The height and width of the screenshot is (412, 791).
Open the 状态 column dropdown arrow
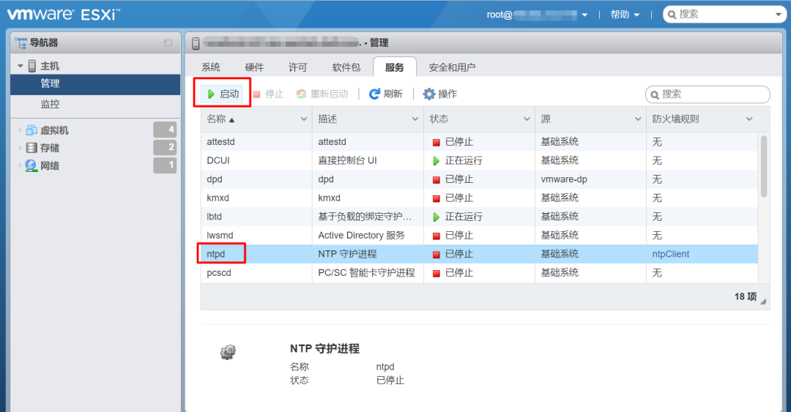[527, 119]
